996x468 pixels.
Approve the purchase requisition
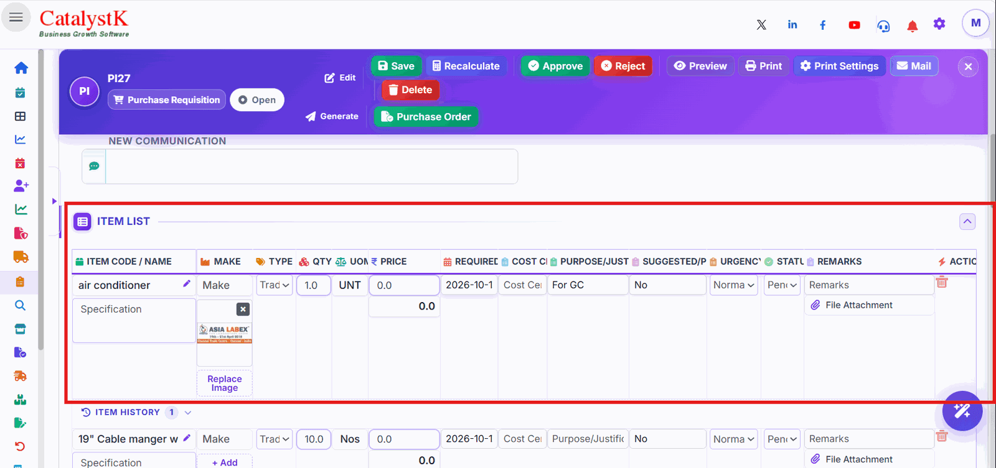coord(555,66)
